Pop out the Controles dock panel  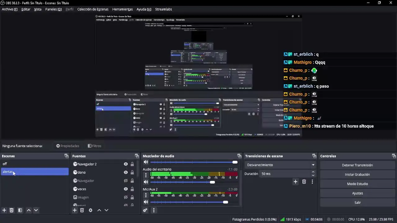pos(394,156)
